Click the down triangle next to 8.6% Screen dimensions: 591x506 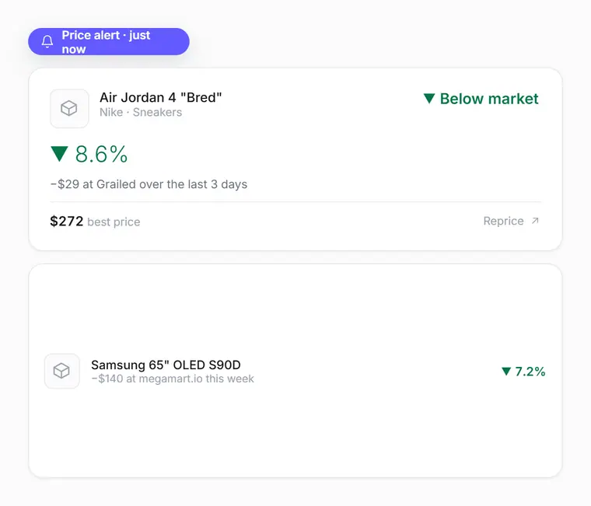[x=59, y=154]
